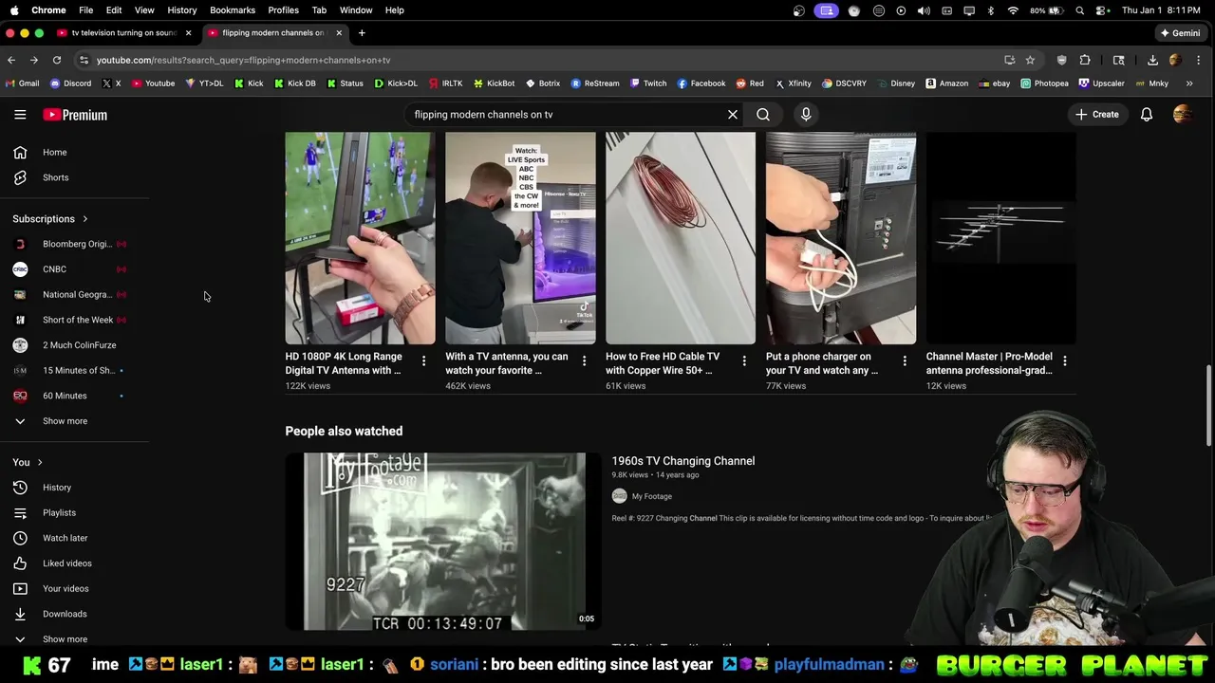This screenshot has width=1215, height=683.
Task: Click the Chrome address bar URL
Action: click(x=243, y=60)
